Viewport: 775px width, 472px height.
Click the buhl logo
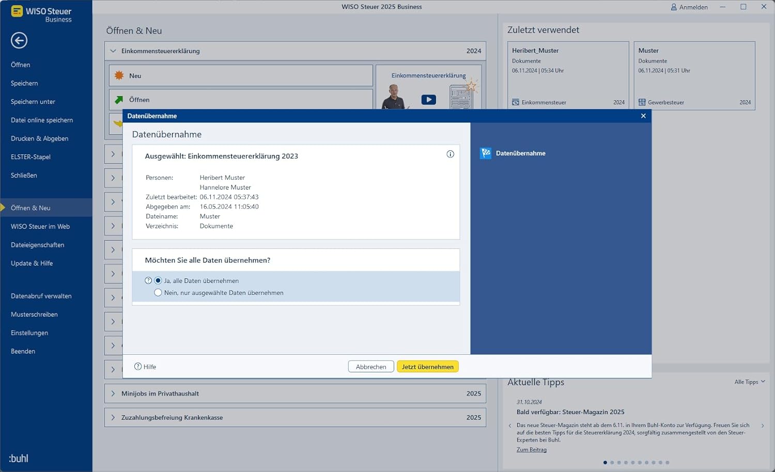pyautogui.click(x=19, y=458)
